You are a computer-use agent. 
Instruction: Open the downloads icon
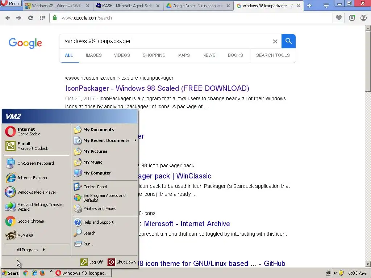352,18
